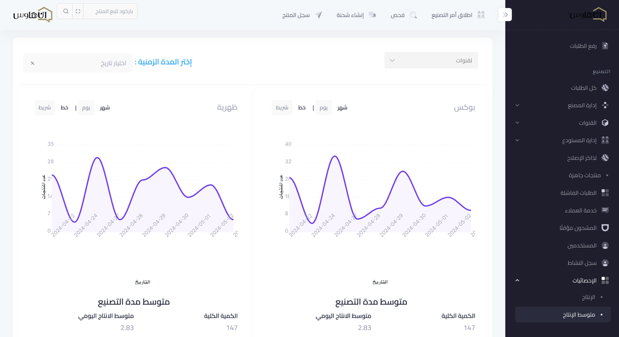Click the سجل النشاط user icon
Viewport: 619px width, 337px height.
(605, 263)
